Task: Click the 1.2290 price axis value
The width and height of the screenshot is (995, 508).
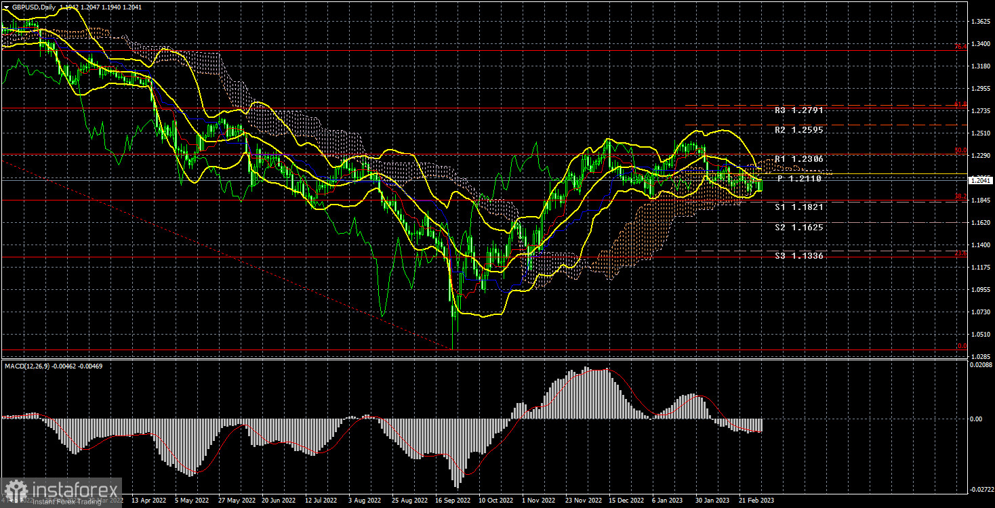Action: point(980,156)
